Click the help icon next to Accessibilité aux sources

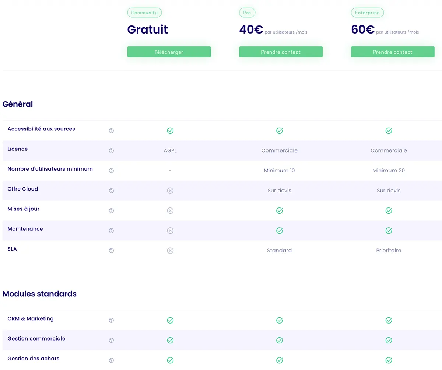pyautogui.click(x=111, y=131)
